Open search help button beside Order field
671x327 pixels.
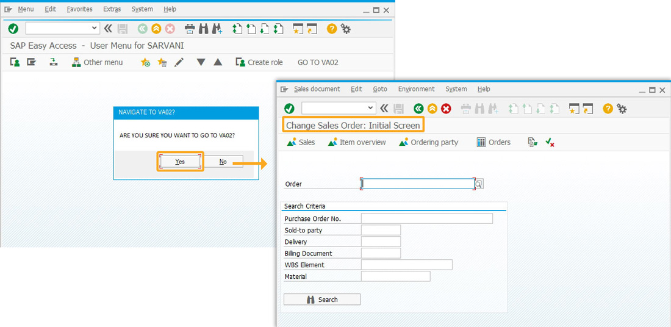pyautogui.click(x=479, y=184)
